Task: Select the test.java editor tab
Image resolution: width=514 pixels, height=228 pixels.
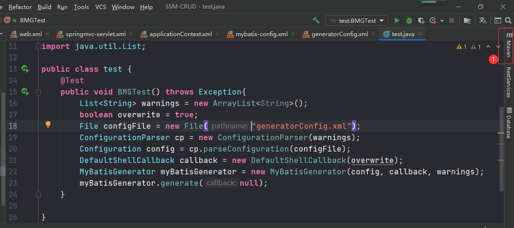Action: click(x=403, y=34)
